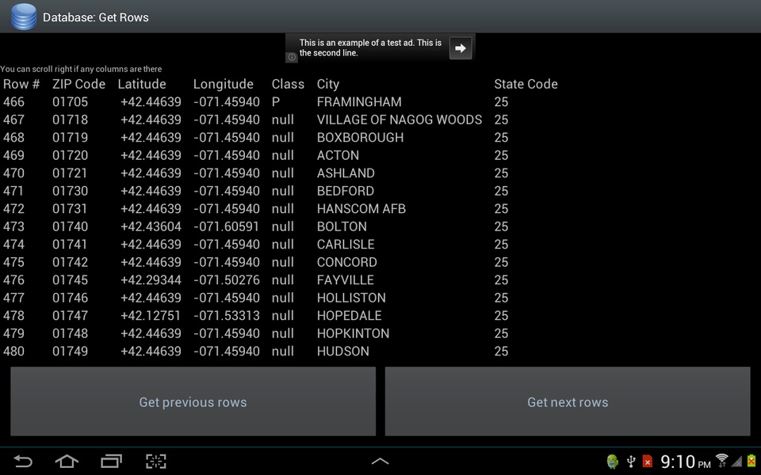The width and height of the screenshot is (761, 475).
Task: Click row number 477
Action: [13, 298]
